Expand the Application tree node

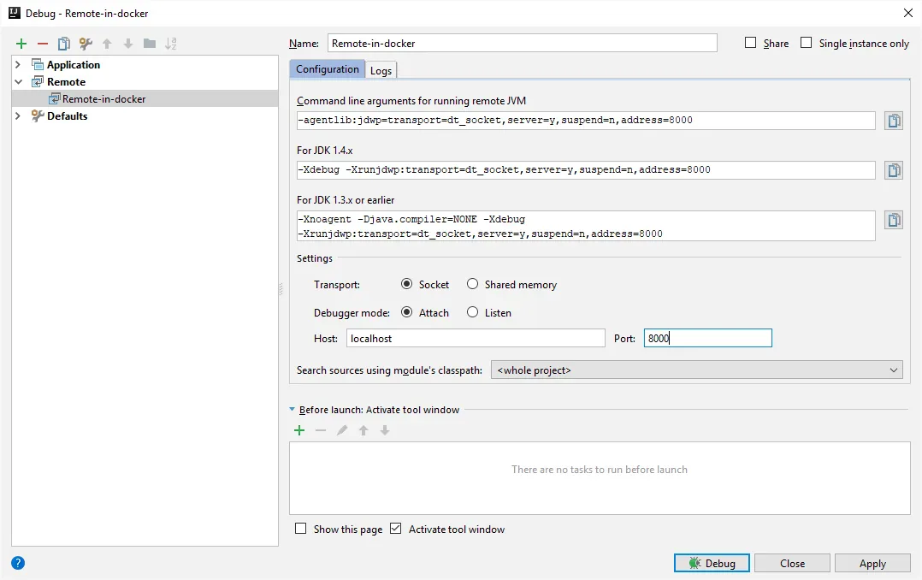(x=18, y=65)
